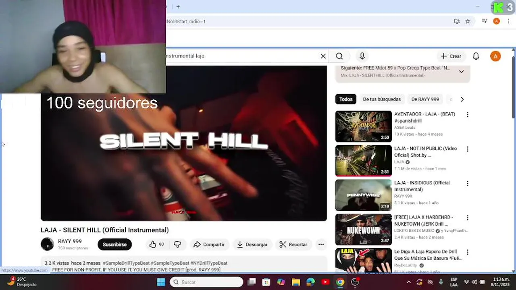Open options for AVENTADOR - LAJA video
Screen dimensions: 516x290
click(467, 115)
